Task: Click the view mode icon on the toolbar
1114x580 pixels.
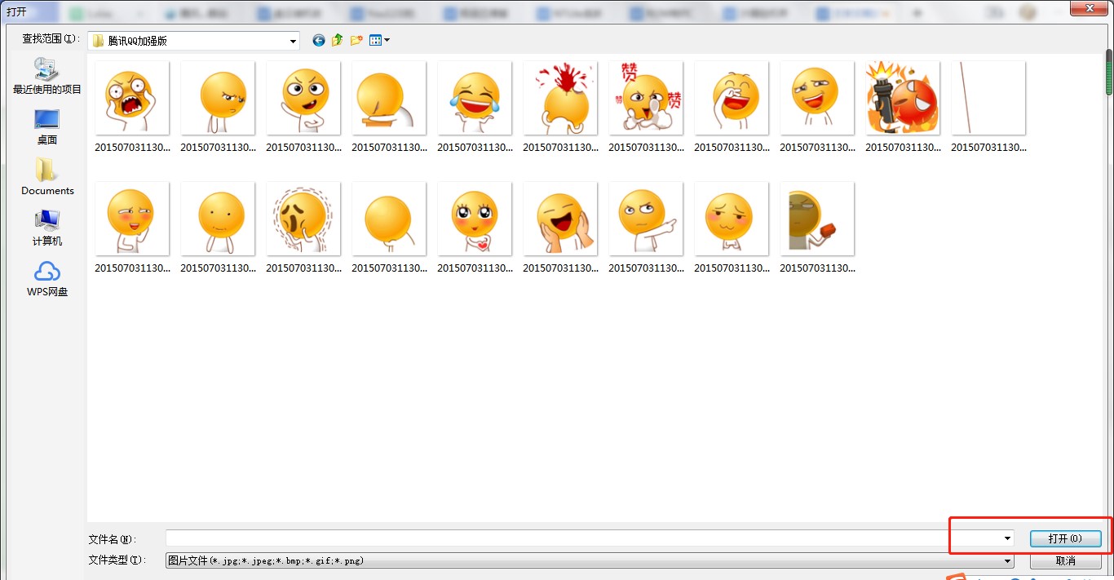Action: point(374,40)
